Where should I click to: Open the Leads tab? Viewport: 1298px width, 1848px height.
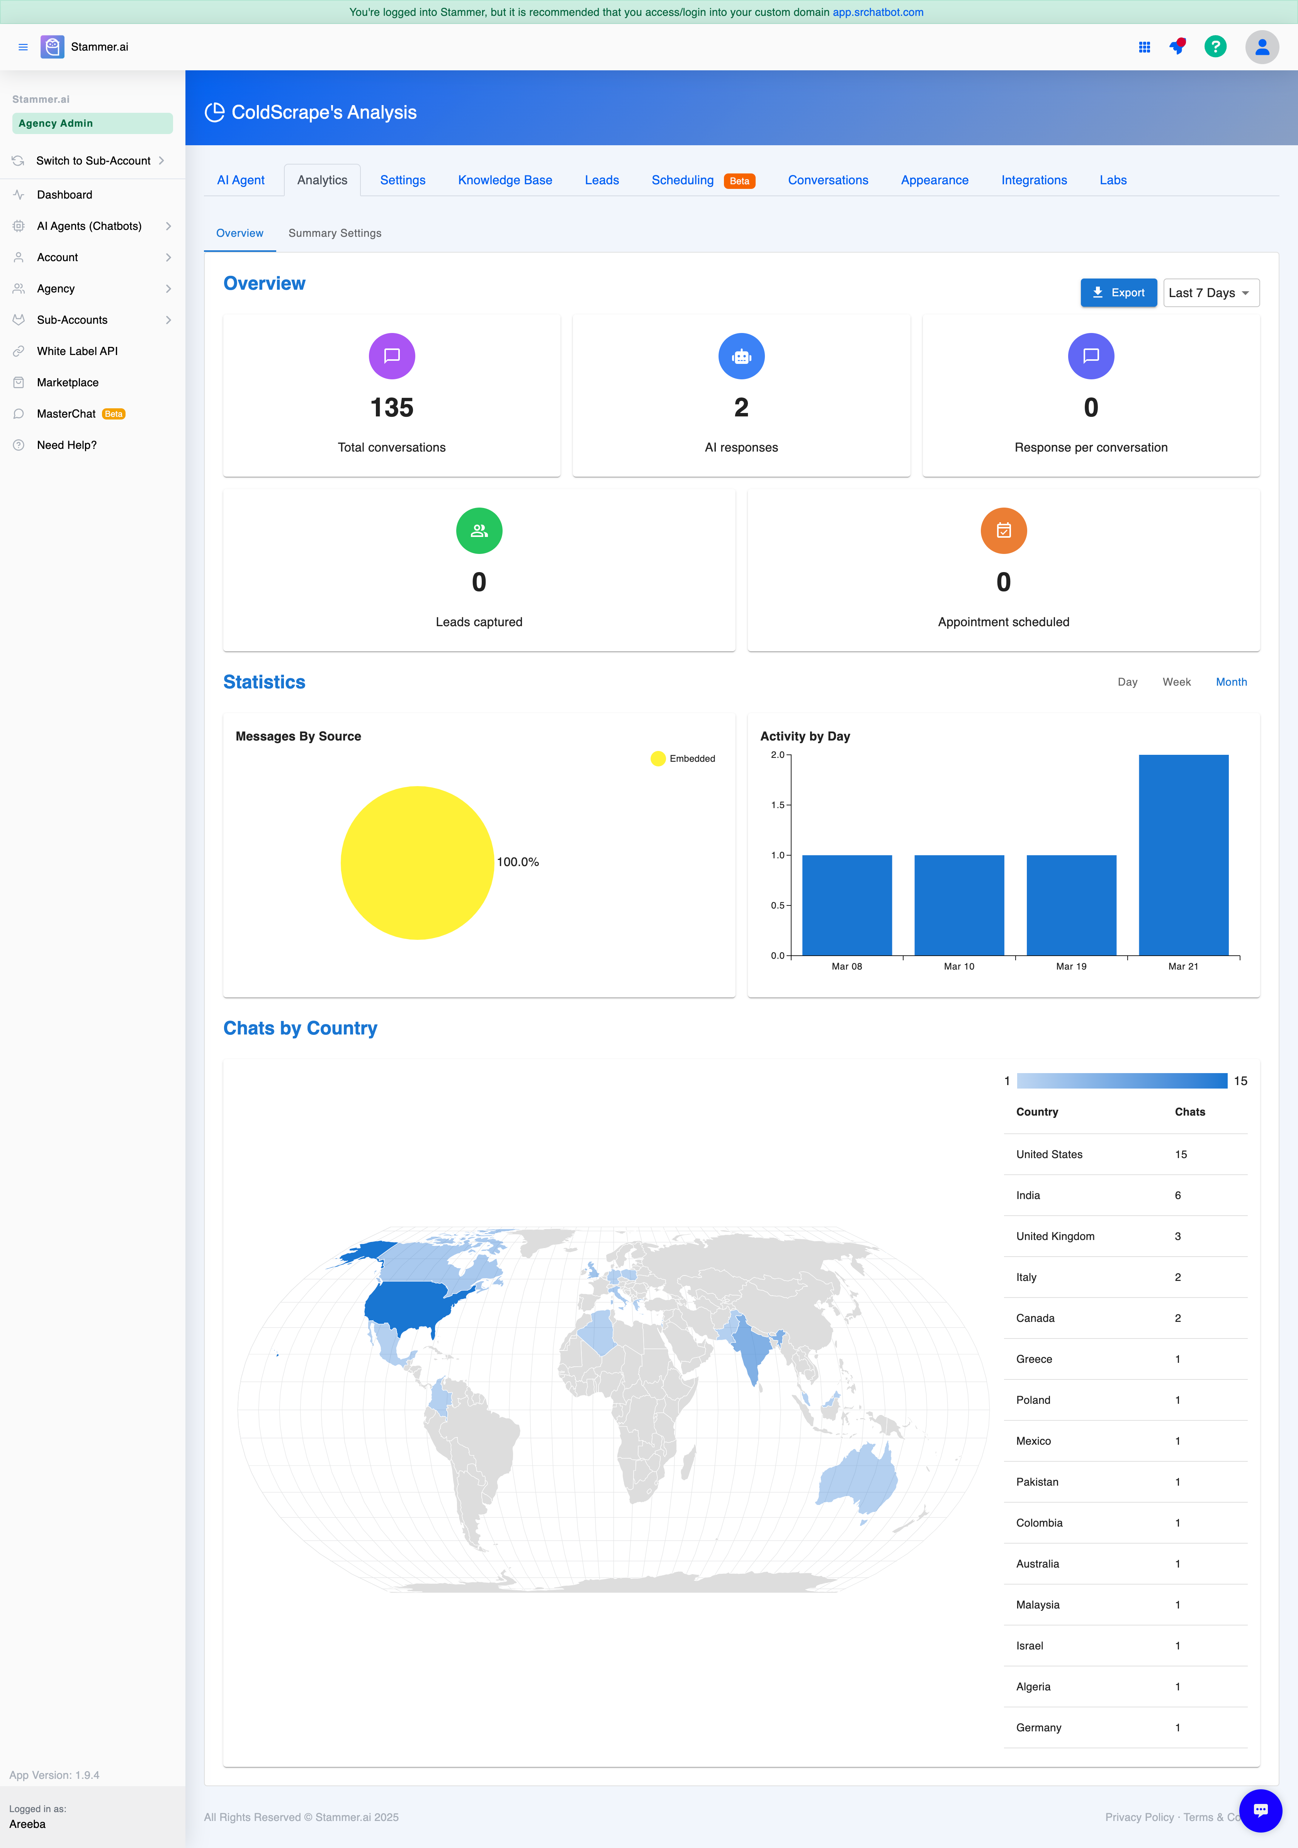(602, 180)
